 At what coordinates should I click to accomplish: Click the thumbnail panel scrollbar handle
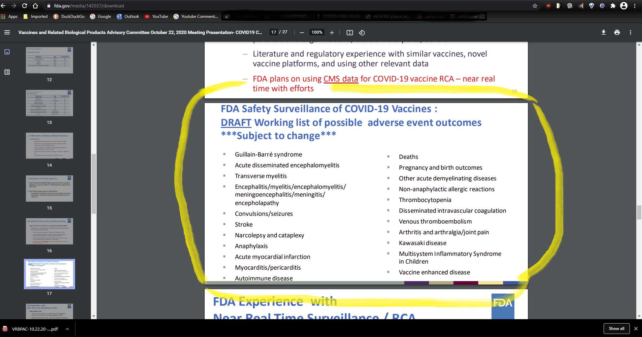[x=94, y=184]
